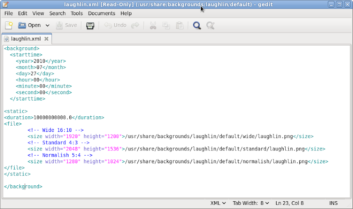
Task: Click the New document icon
Action: click(9, 26)
